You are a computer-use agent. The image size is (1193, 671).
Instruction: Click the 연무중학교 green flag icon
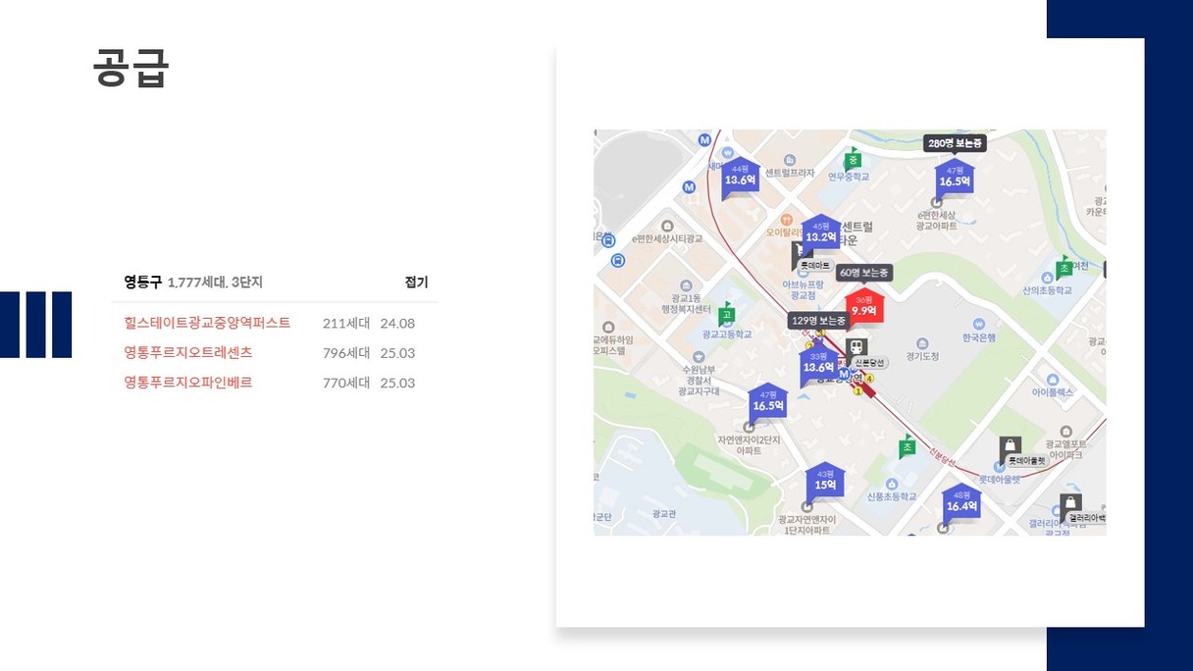coord(853,160)
